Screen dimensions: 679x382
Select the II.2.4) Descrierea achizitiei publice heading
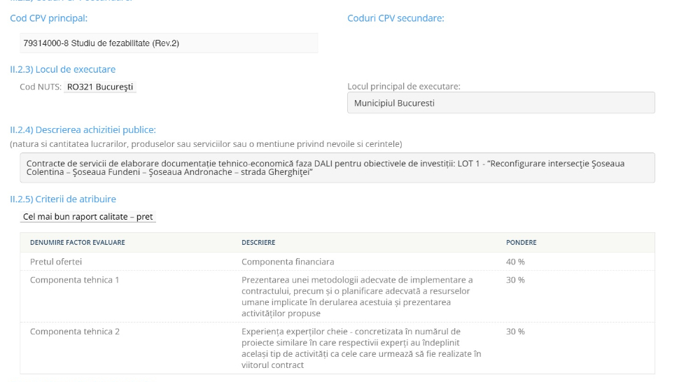click(83, 130)
